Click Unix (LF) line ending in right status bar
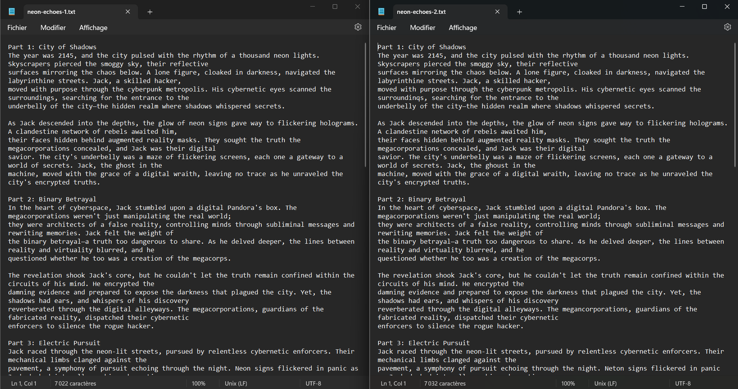Screen dimensions: 738x389 tap(605, 383)
